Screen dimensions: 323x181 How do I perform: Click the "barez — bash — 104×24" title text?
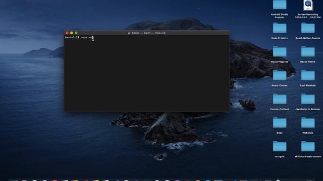click(x=148, y=33)
